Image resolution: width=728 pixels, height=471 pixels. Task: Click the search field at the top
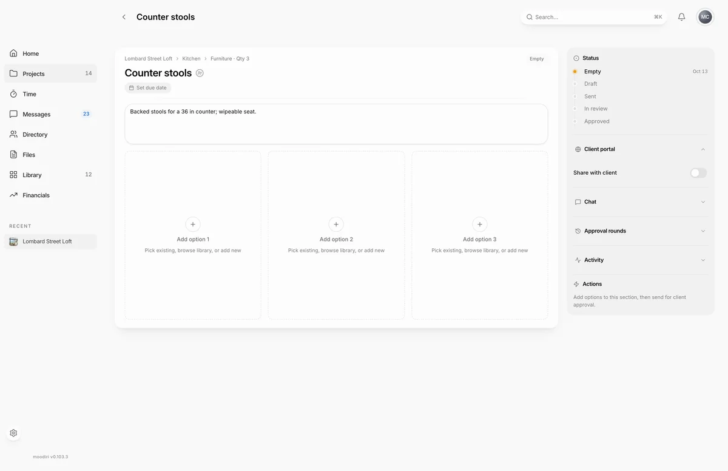594,17
